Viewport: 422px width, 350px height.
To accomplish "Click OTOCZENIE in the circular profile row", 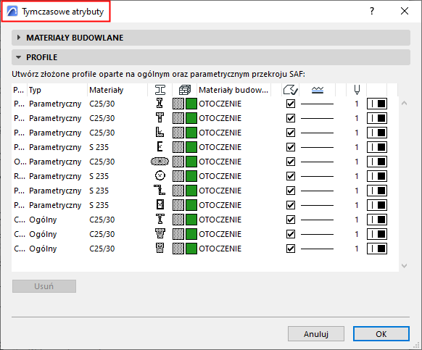I will pyautogui.click(x=220, y=176).
